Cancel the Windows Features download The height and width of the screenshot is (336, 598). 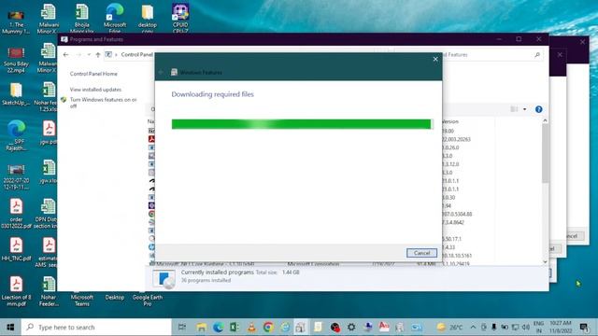(x=421, y=253)
